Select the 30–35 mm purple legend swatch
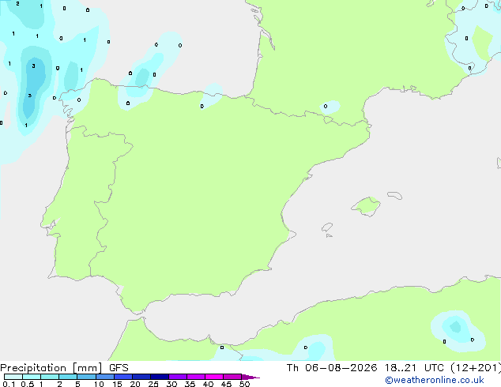The image size is (501, 387). point(178,377)
